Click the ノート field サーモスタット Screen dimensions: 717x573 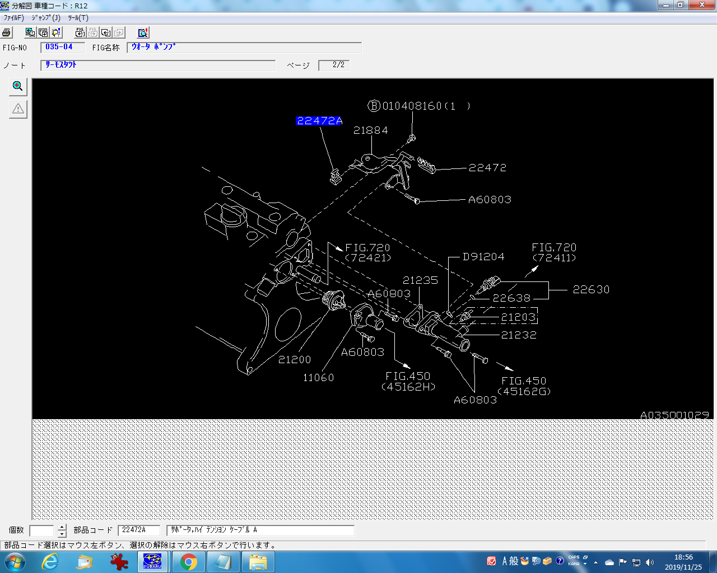(x=158, y=65)
